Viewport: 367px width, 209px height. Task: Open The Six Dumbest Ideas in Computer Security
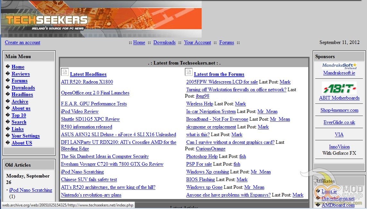(105, 156)
